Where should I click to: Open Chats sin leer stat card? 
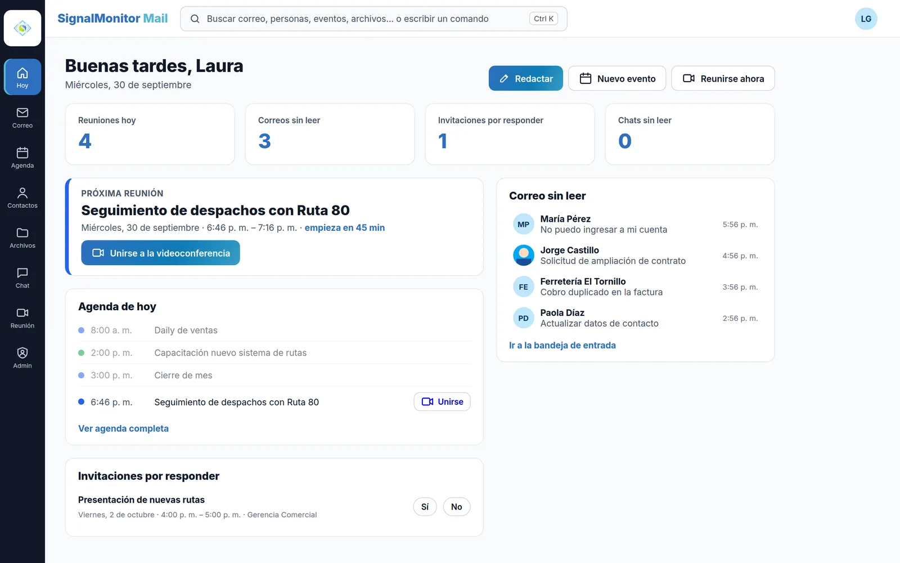(x=690, y=134)
